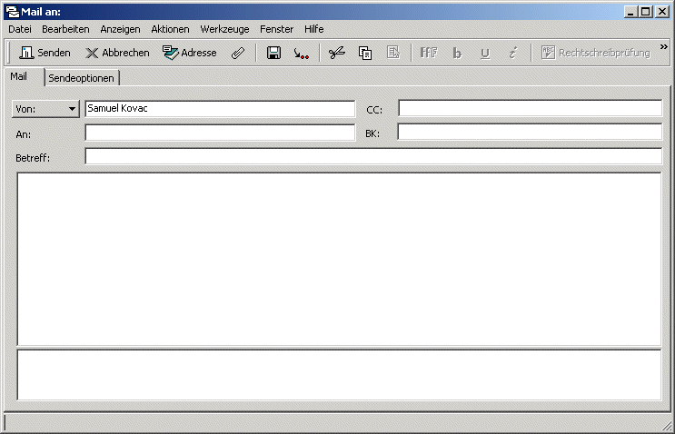Click the Betreff subject field
The image size is (675, 434).
click(373, 156)
